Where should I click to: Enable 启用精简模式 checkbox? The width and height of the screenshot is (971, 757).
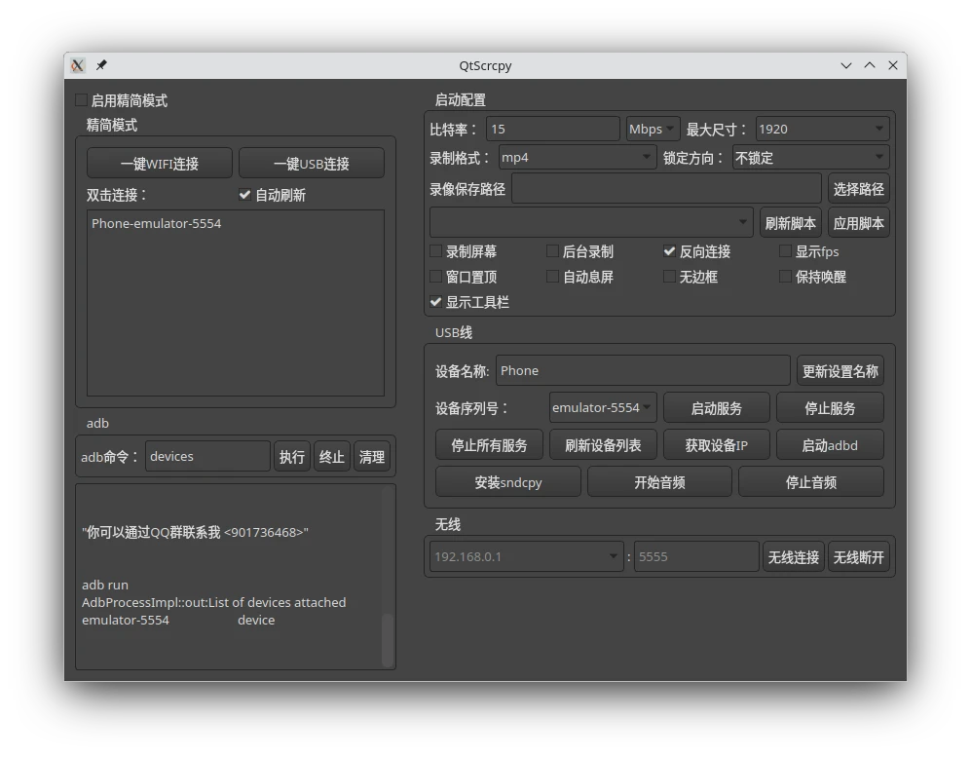tap(82, 99)
